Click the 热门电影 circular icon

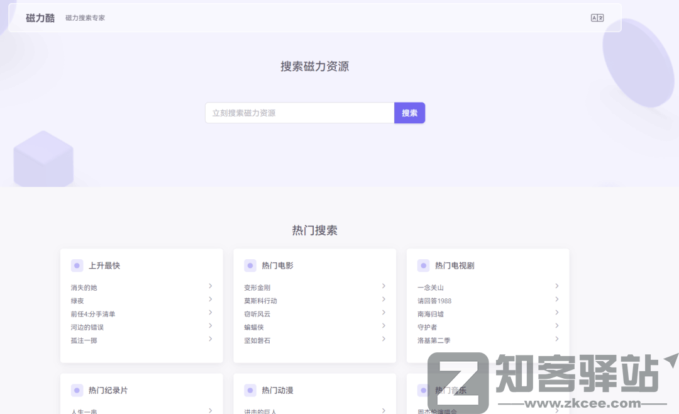pos(250,265)
